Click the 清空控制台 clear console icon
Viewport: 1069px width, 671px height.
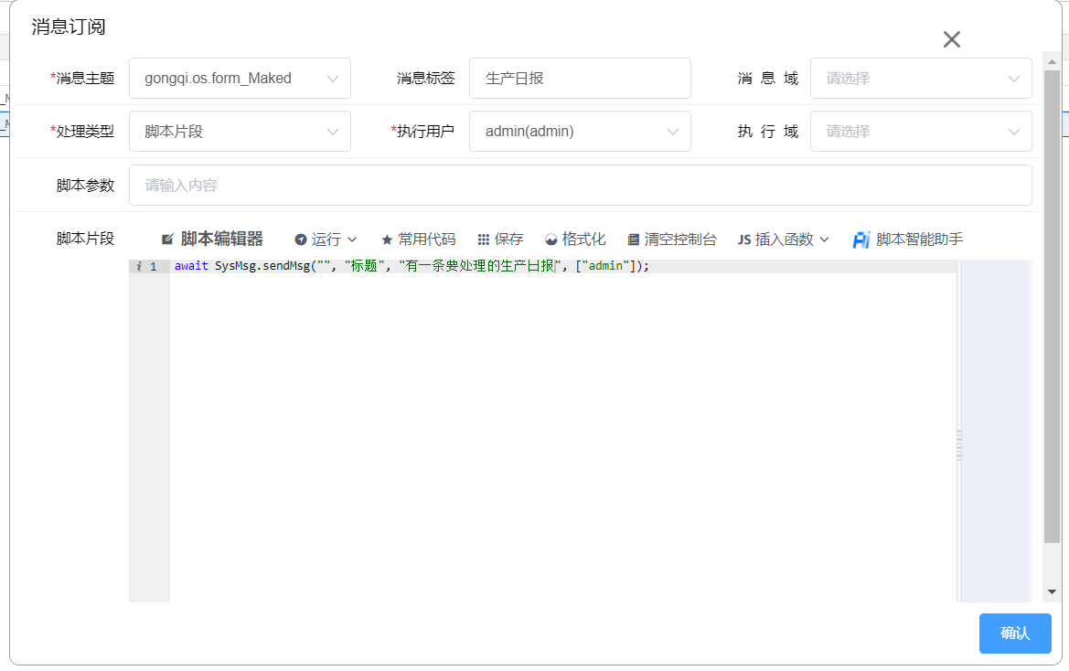click(633, 240)
